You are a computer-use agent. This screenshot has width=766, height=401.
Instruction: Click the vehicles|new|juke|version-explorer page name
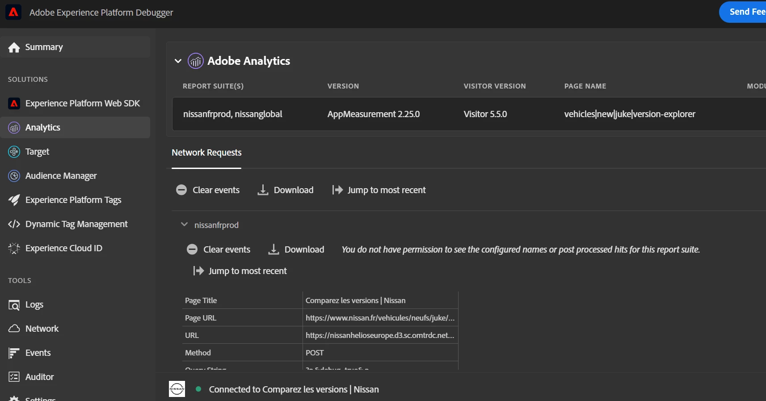click(630, 114)
